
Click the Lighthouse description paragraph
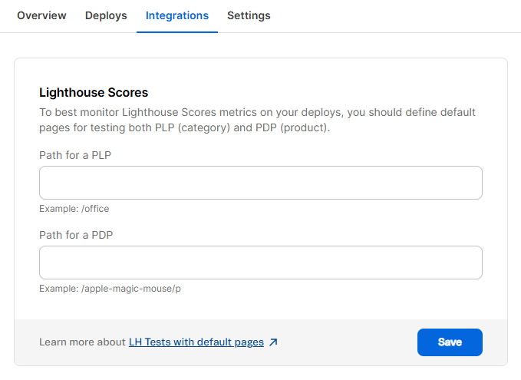pos(257,112)
